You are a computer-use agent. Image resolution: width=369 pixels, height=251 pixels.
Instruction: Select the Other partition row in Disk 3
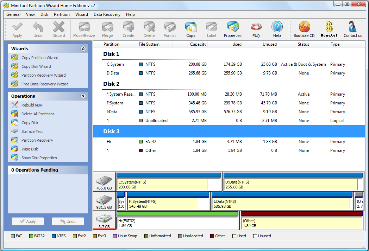click(x=229, y=150)
